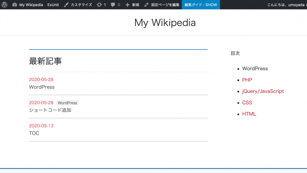Toggle the 編集ガイド : SHOW button

(201, 5)
